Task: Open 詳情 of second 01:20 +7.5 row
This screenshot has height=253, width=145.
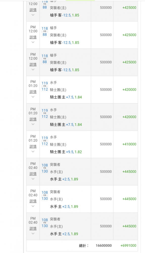Action: [x=33, y=119]
